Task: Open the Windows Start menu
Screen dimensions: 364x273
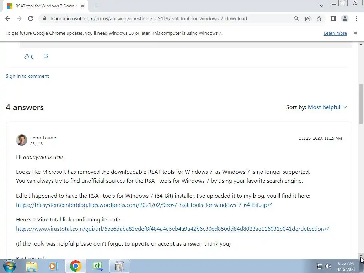Action: point(10,266)
